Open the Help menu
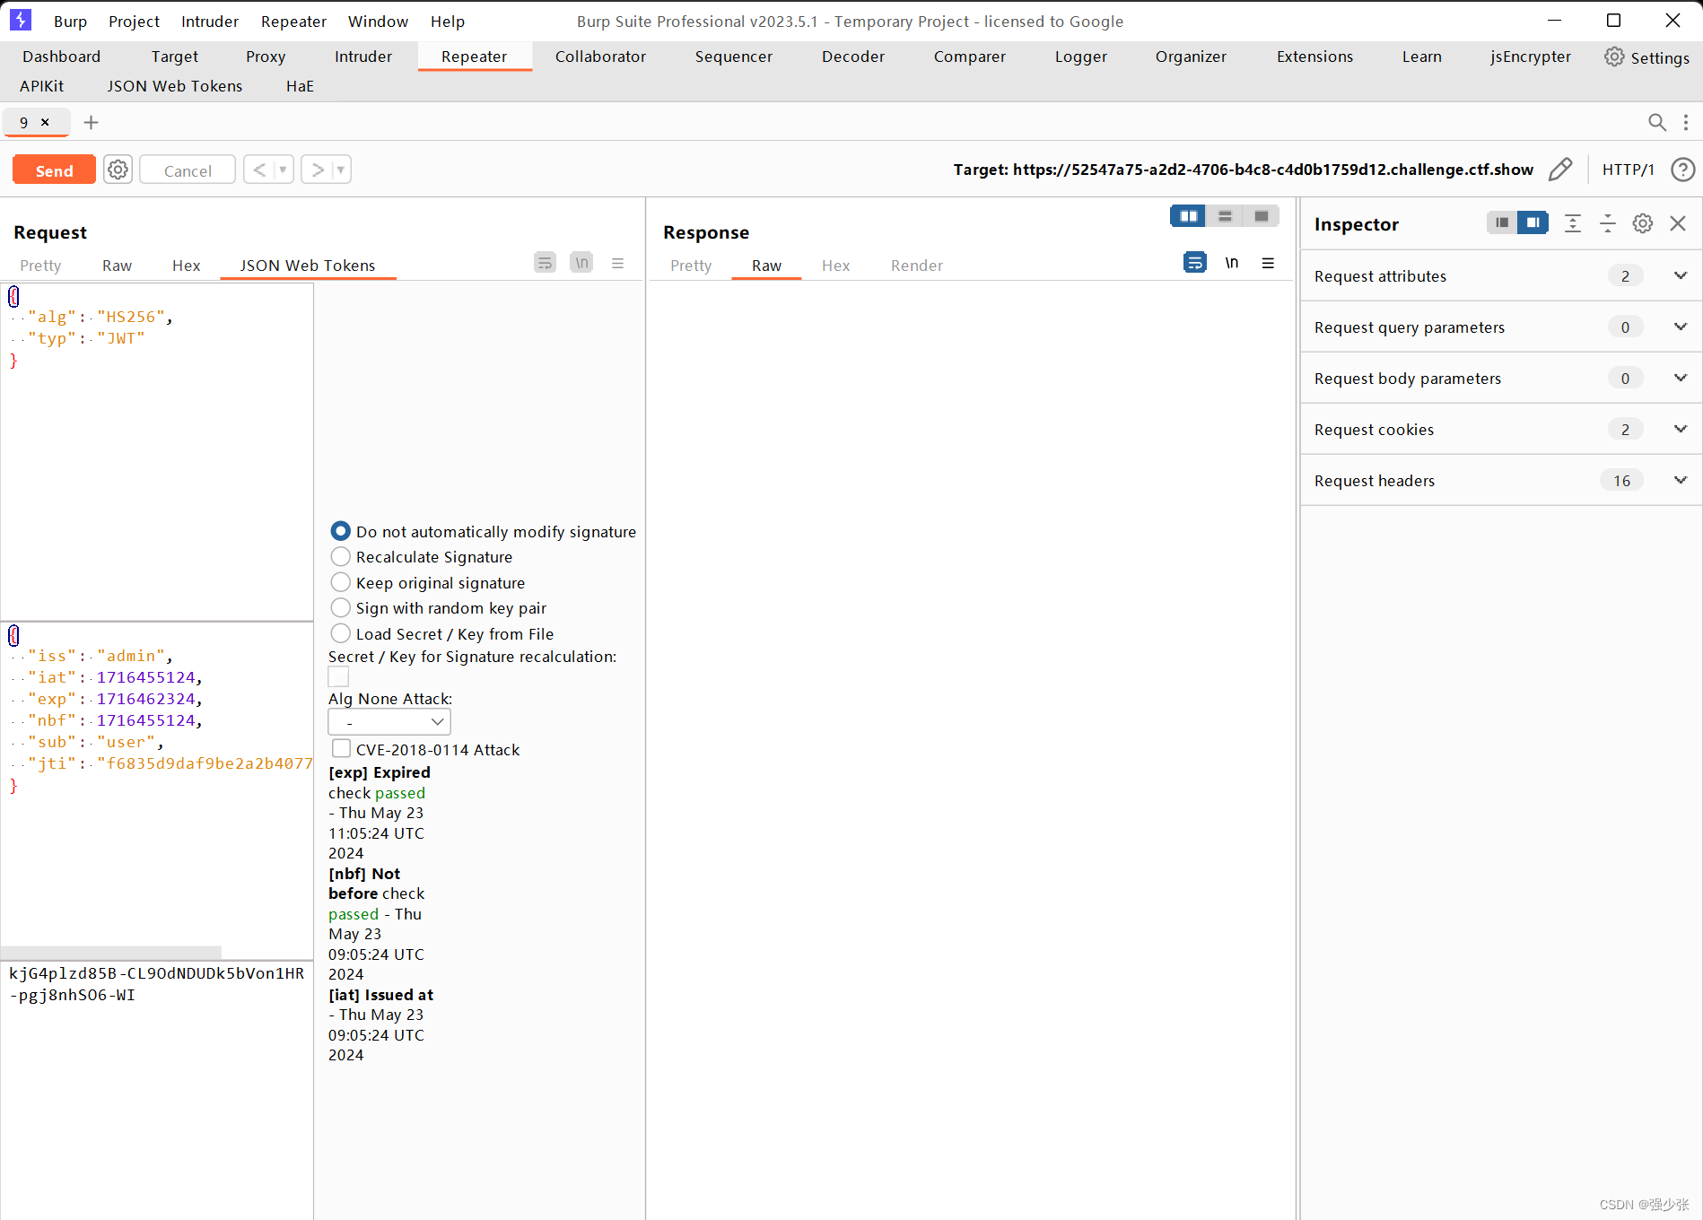Viewport: 1703px width, 1220px height. [447, 22]
